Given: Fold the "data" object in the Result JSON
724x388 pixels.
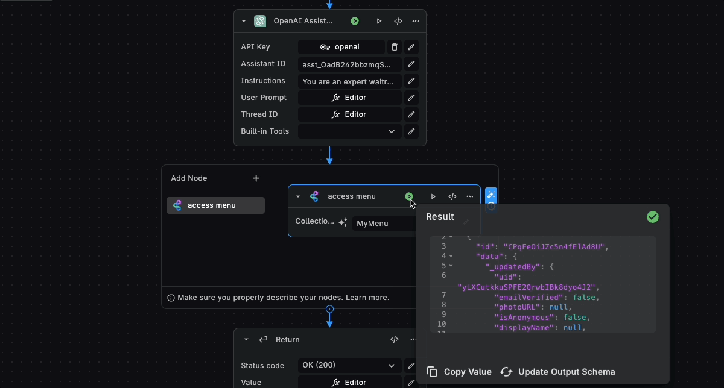Looking at the screenshot, I should (x=451, y=256).
